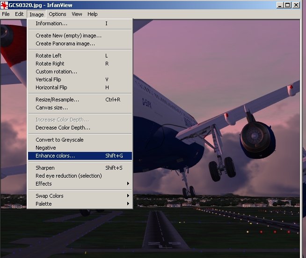Expand the Effects submenu

[44, 184]
